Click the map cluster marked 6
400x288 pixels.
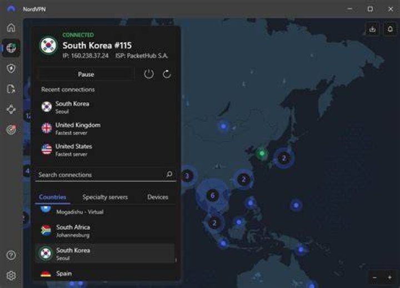tap(212, 196)
